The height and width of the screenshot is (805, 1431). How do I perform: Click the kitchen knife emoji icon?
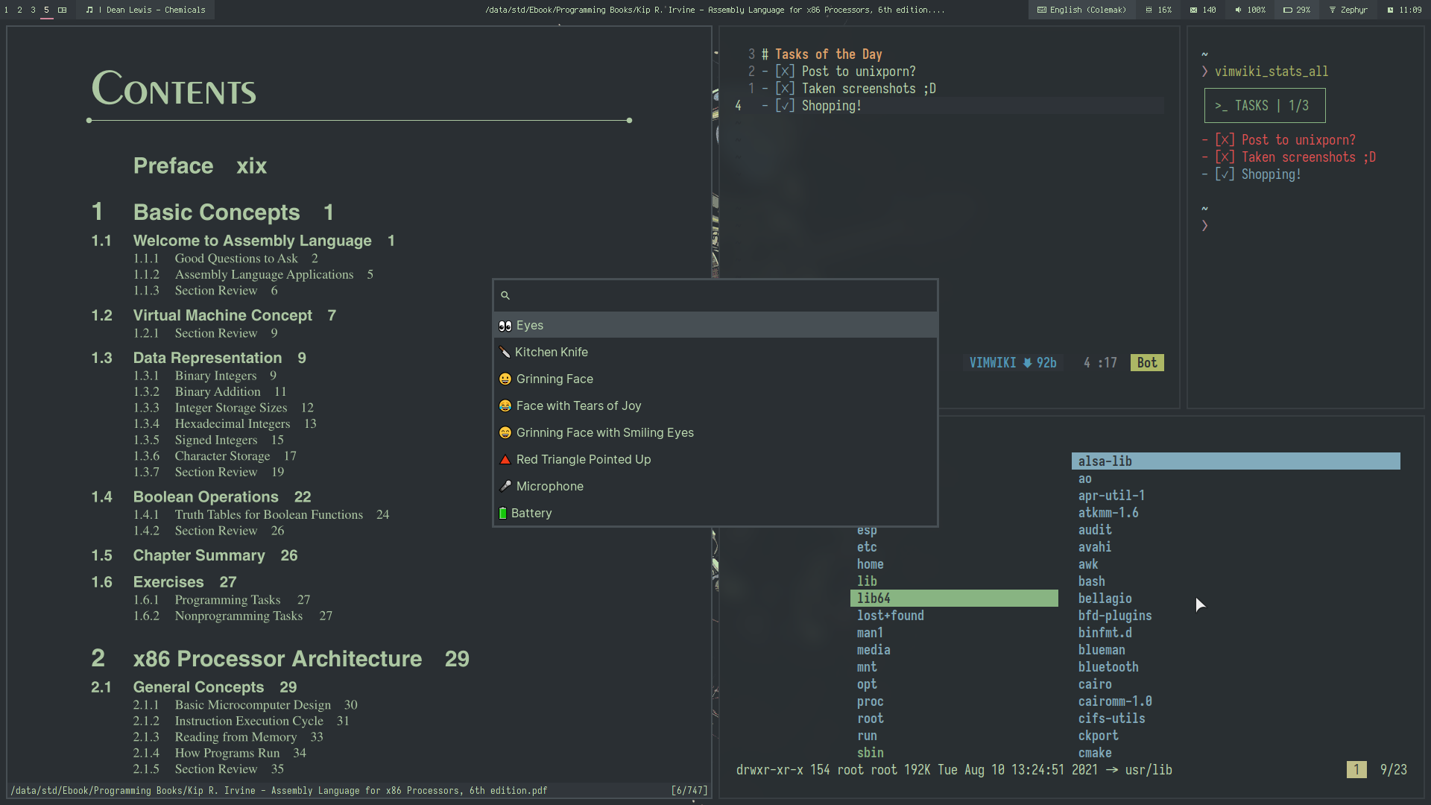point(505,352)
